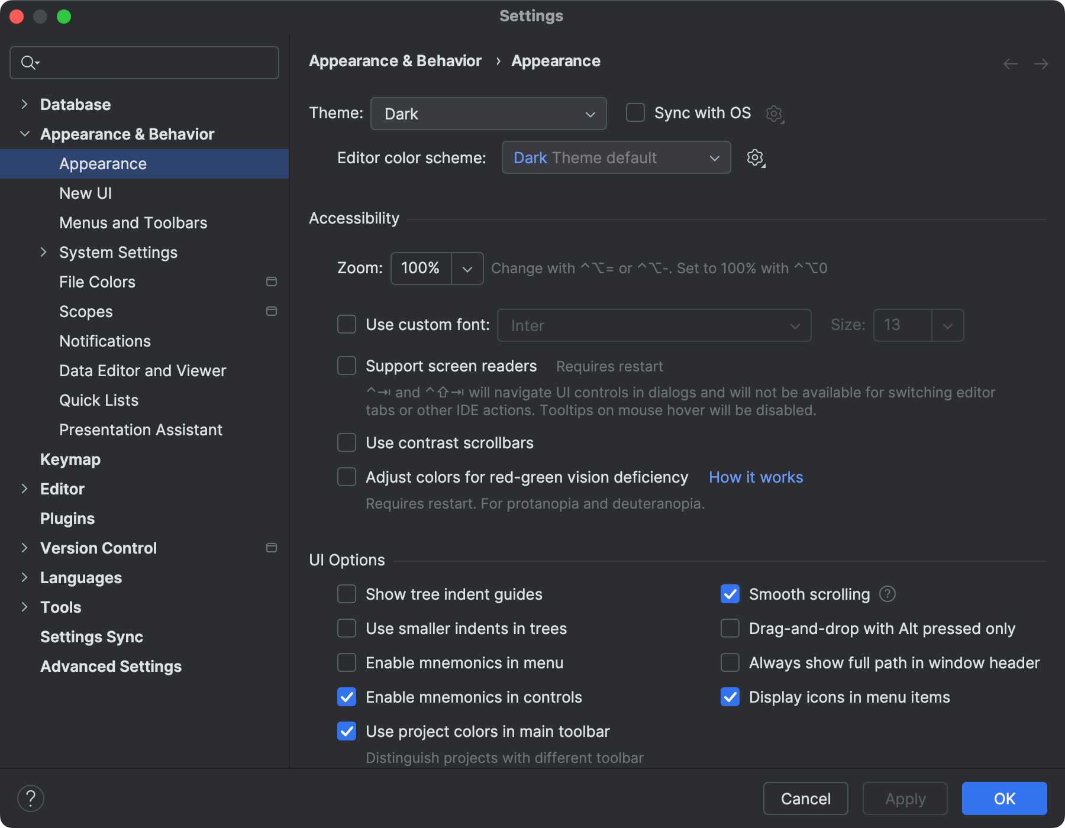Image resolution: width=1065 pixels, height=828 pixels.
Task: Confirm settings with OK button
Action: click(x=1005, y=798)
